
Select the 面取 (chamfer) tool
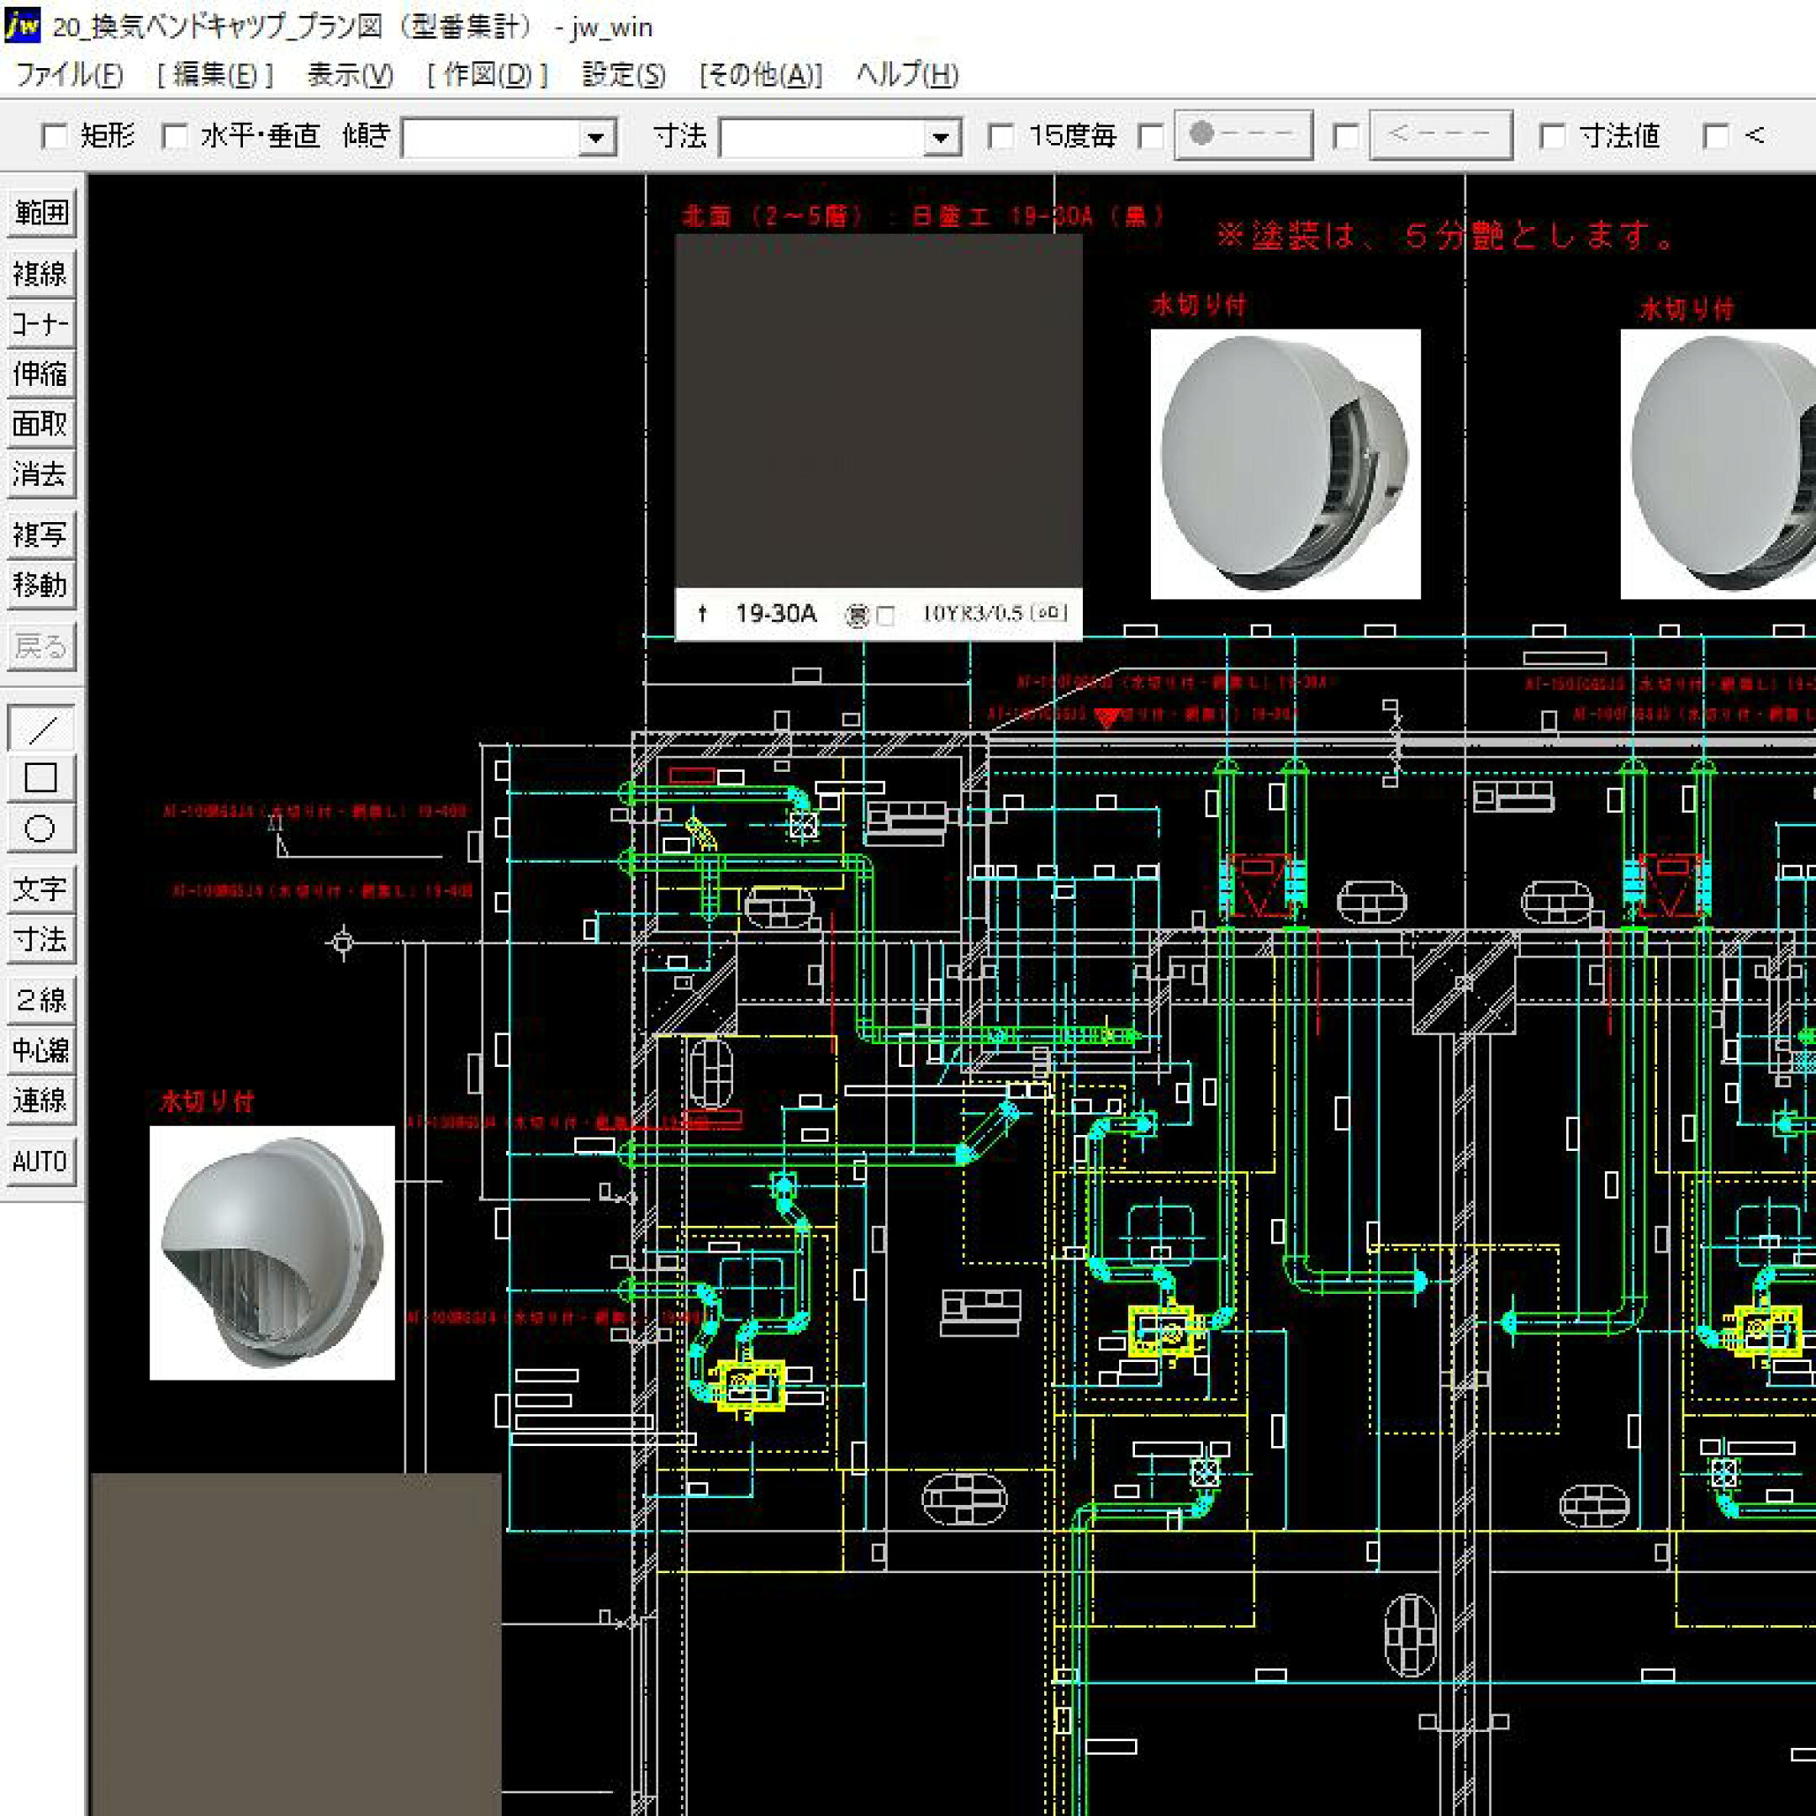[41, 424]
